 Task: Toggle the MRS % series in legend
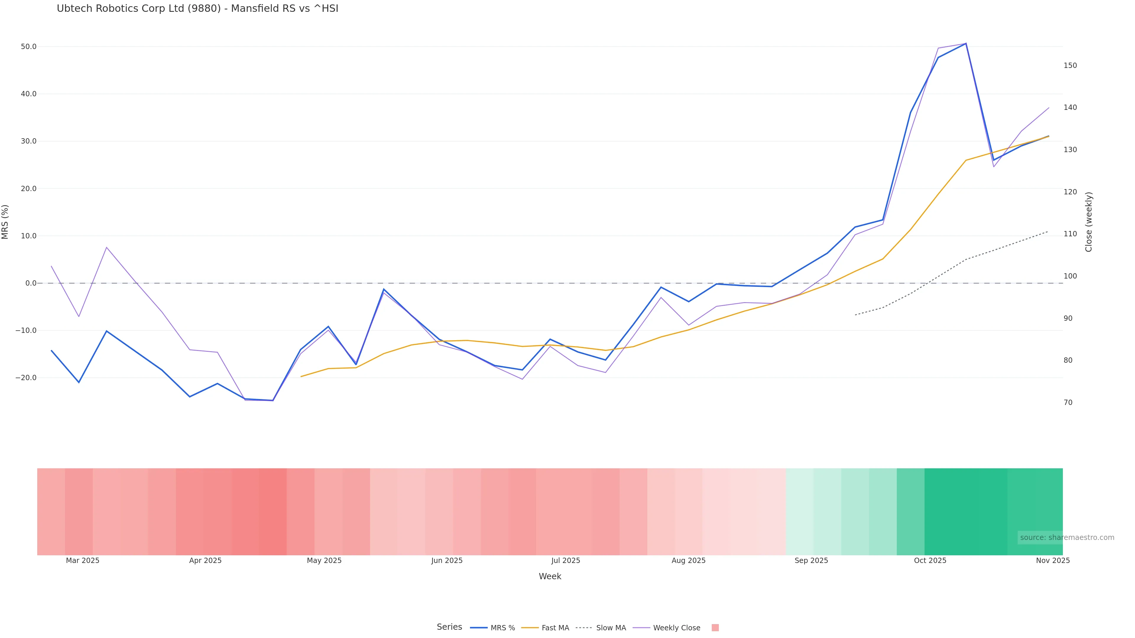click(x=502, y=628)
